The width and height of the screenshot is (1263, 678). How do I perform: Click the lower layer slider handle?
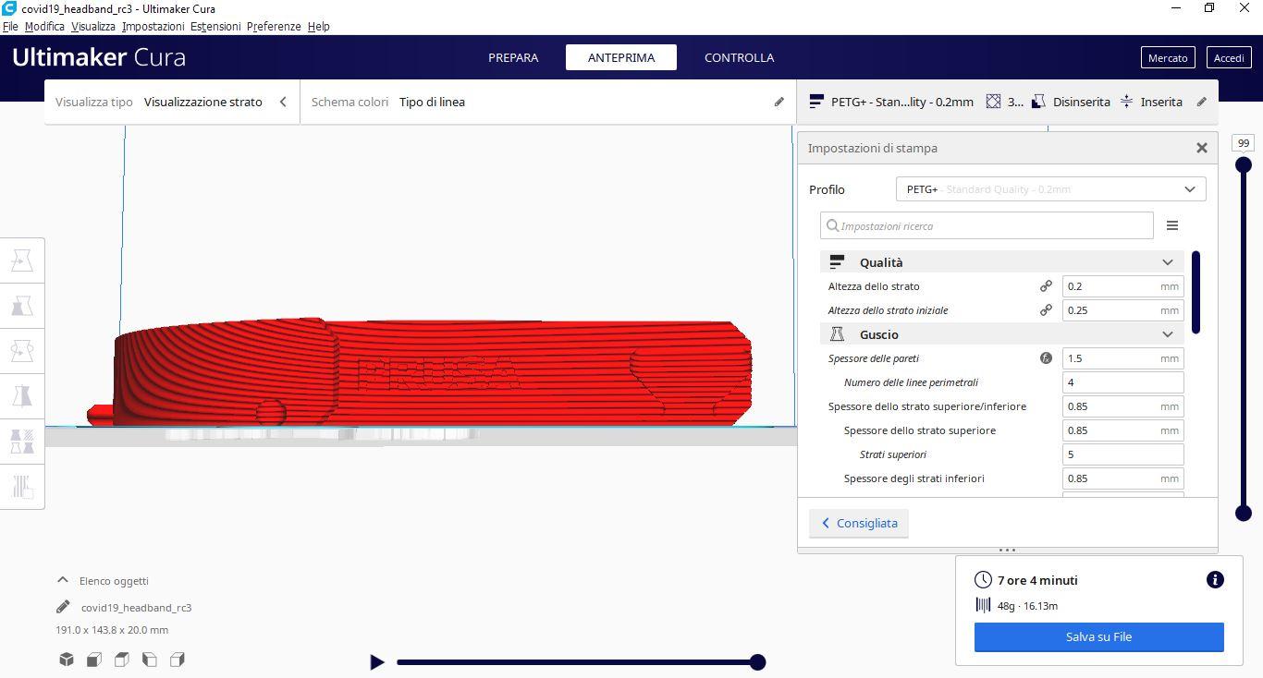point(1244,513)
